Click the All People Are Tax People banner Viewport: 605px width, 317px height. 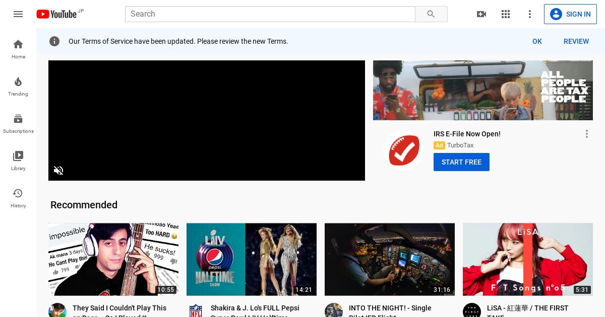coord(483,90)
